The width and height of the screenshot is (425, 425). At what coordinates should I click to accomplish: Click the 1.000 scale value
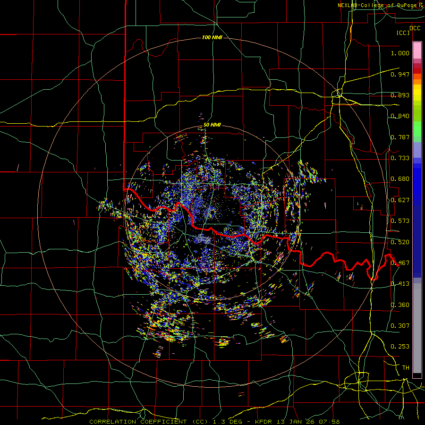[x=400, y=53]
